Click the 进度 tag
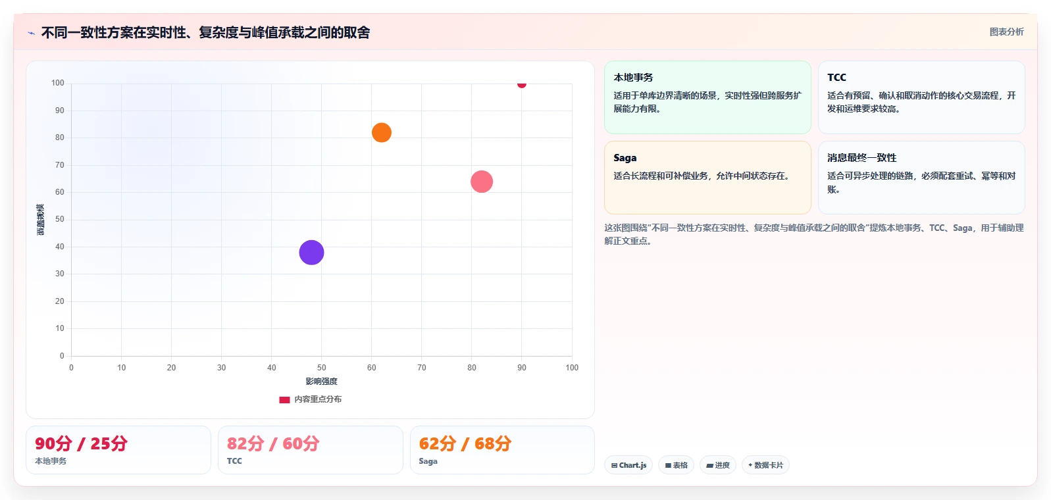The image size is (1051, 500). pyautogui.click(x=718, y=465)
